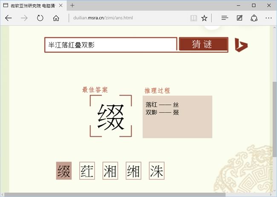Open the Hub favorites list

225,18
